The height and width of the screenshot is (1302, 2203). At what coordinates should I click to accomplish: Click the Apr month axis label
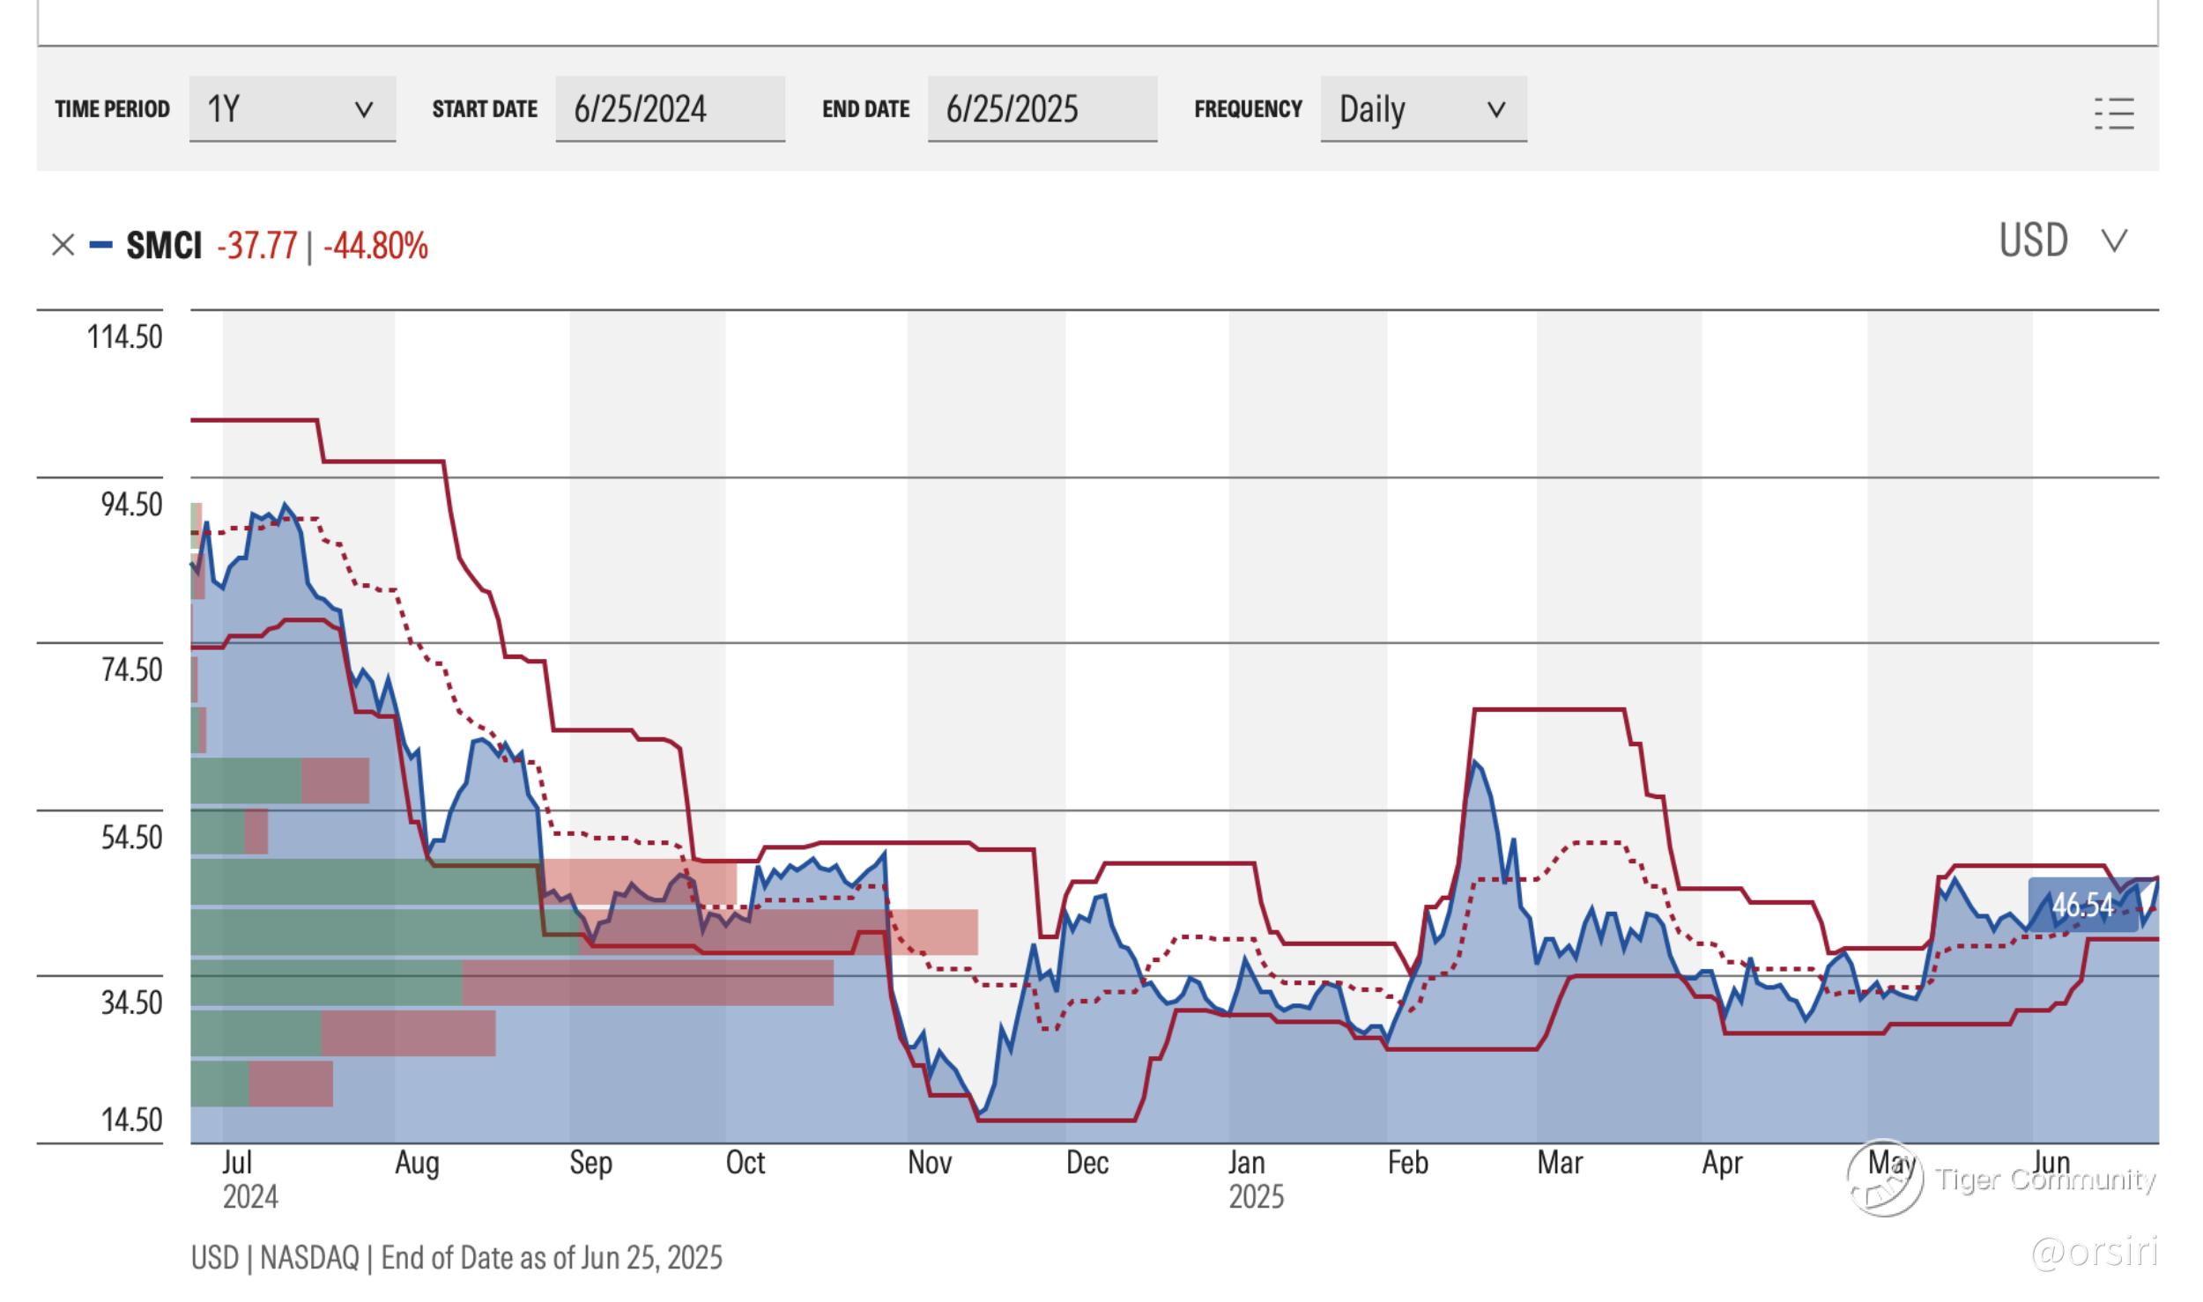click(1722, 1164)
